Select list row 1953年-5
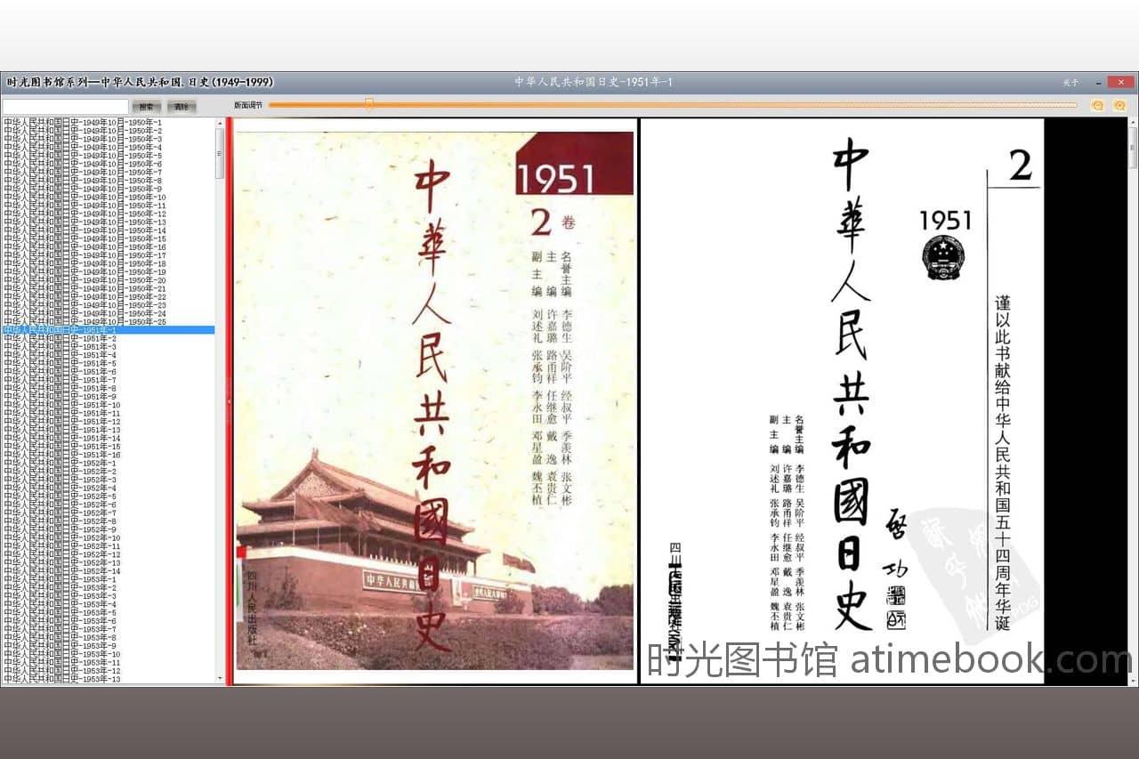This screenshot has width=1139, height=759. 108,612
